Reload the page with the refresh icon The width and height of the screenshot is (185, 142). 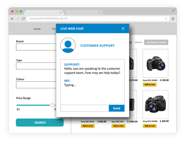[23, 18]
